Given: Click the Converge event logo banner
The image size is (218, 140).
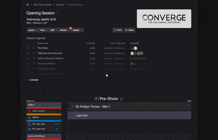Looking at the screenshot, I should click(164, 19).
